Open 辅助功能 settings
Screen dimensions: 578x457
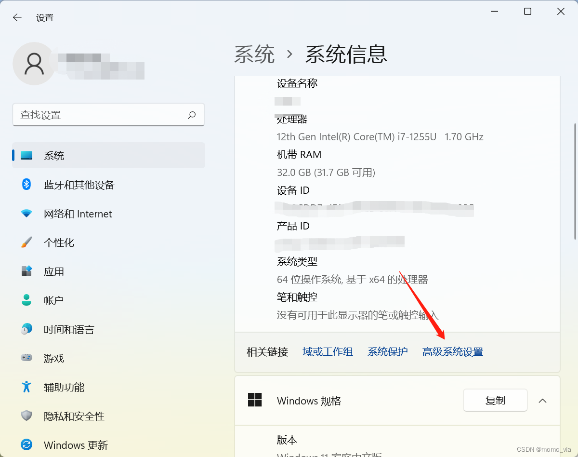(109, 387)
